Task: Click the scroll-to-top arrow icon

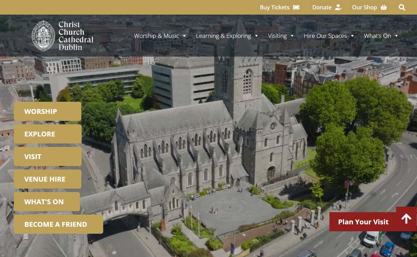Action: point(406,218)
